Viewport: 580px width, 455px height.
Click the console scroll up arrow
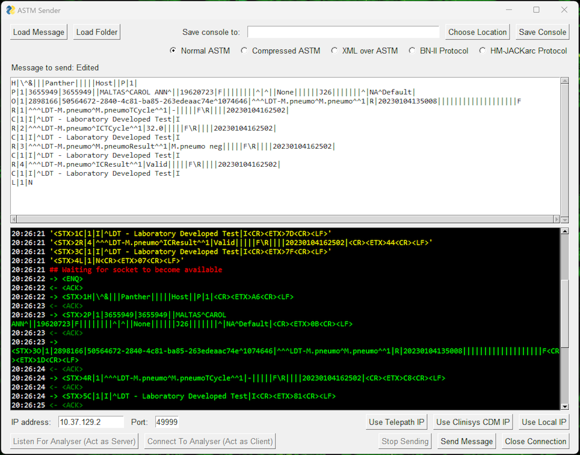(x=564, y=231)
